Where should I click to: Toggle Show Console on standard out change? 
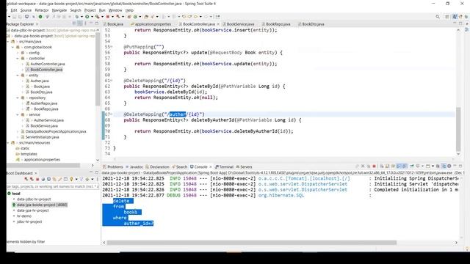click(x=398, y=166)
